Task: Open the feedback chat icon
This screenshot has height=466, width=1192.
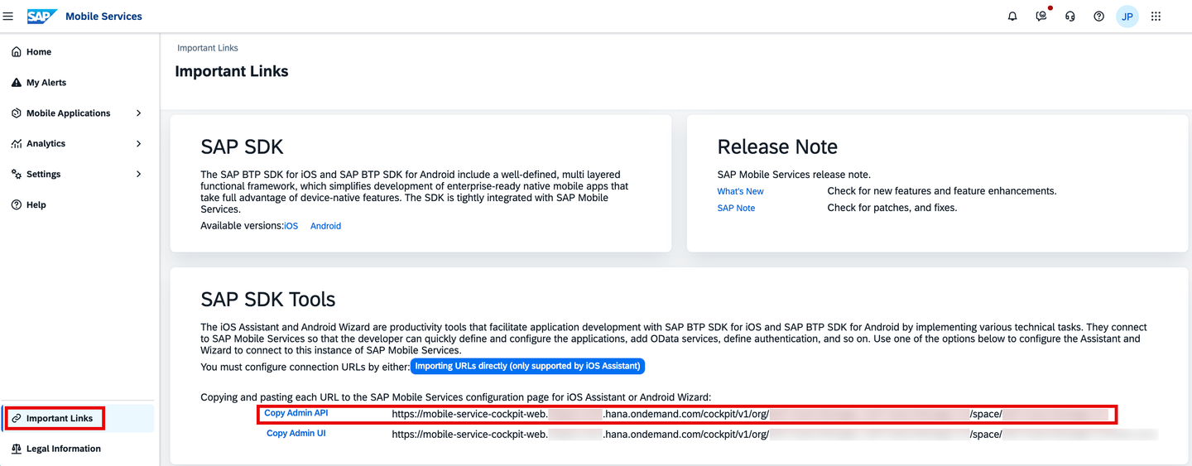Action: point(1041,16)
